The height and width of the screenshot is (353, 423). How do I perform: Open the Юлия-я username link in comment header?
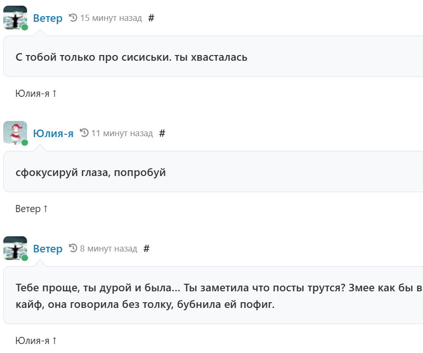[x=53, y=133]
